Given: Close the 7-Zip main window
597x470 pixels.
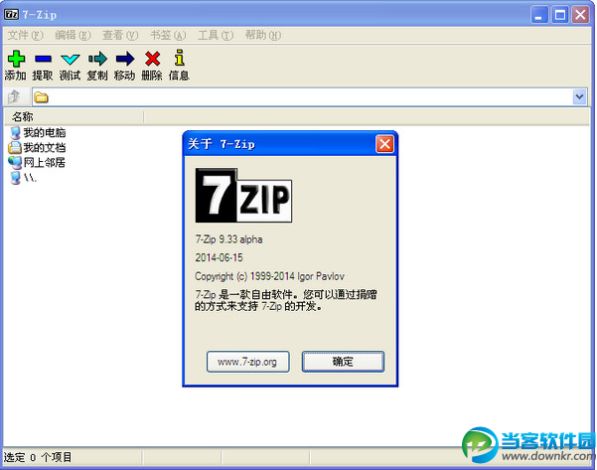Looking at the screenshot, I should (x=580, y=15).
